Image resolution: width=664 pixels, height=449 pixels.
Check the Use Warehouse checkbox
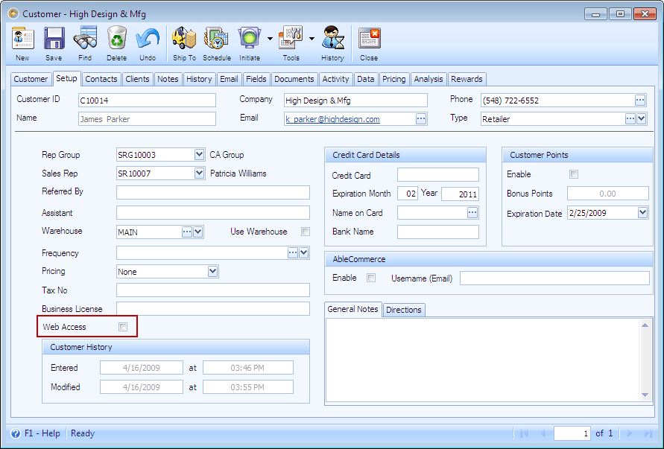click(306, 232)
